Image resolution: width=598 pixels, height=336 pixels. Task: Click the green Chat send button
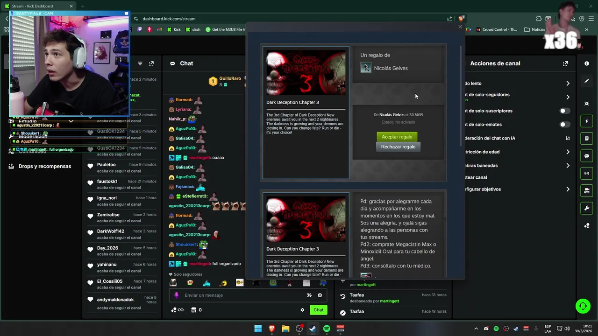point(319,310)
